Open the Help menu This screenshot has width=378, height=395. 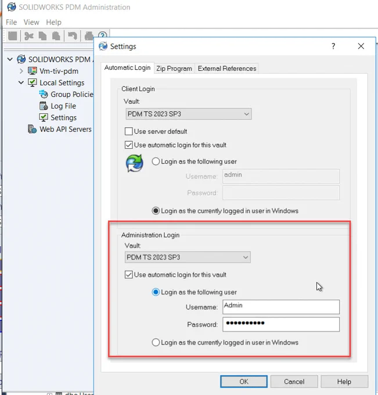click(53, 22)
